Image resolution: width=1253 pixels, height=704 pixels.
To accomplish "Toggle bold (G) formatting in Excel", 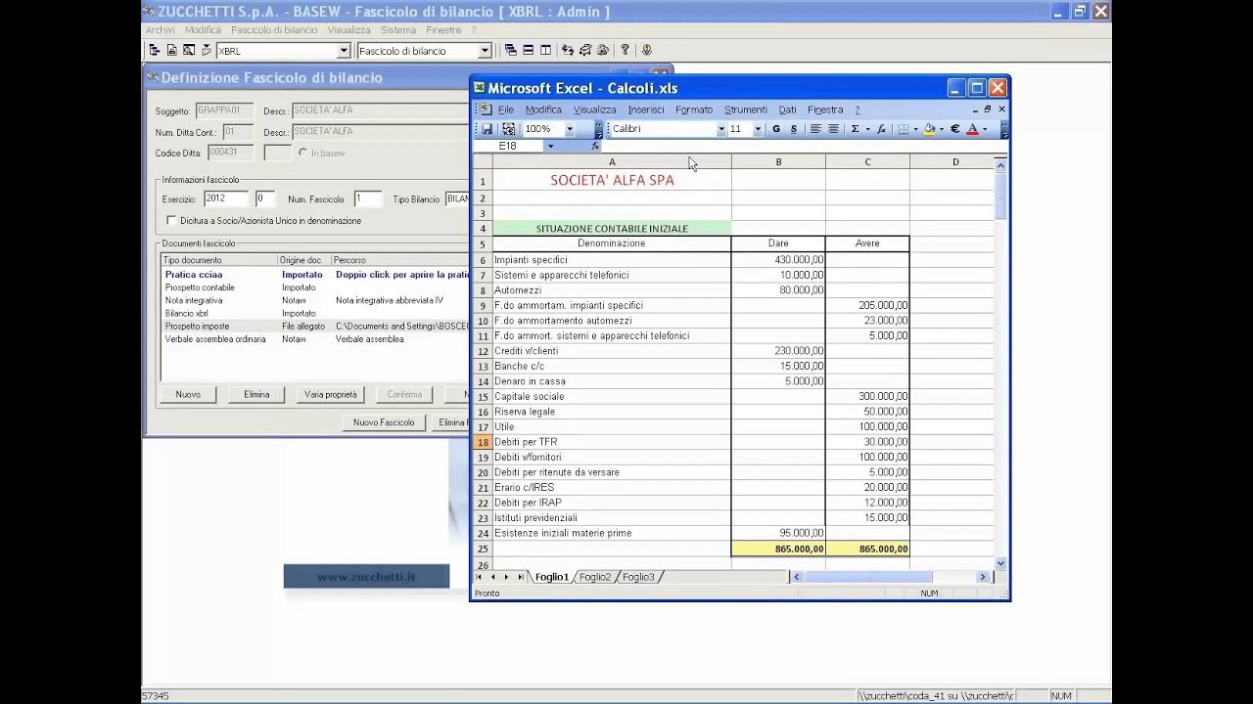I will [x=776, y=129].
